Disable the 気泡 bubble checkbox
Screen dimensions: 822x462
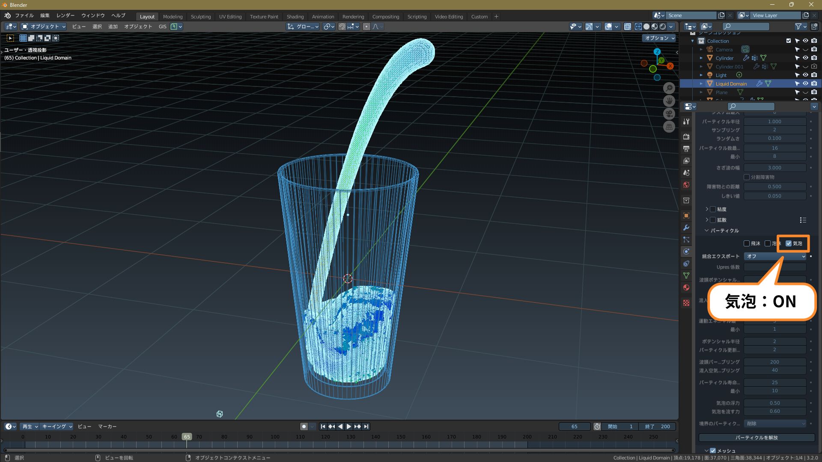(x=789, y=243)
